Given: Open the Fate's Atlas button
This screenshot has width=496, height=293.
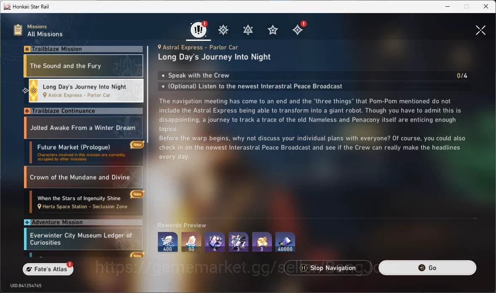Looking at the screenshot, I should (48, 269).
